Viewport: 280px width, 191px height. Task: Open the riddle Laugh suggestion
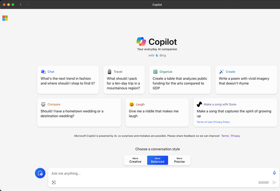157,112
